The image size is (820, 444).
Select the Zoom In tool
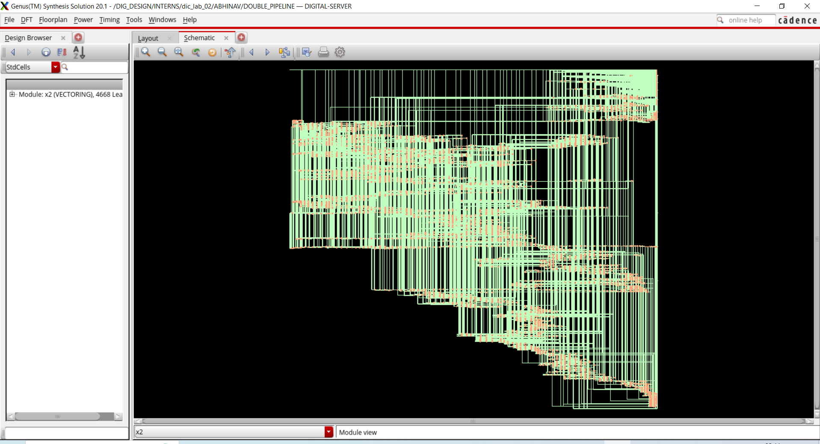pyautogui.click(x=145, y=52)
